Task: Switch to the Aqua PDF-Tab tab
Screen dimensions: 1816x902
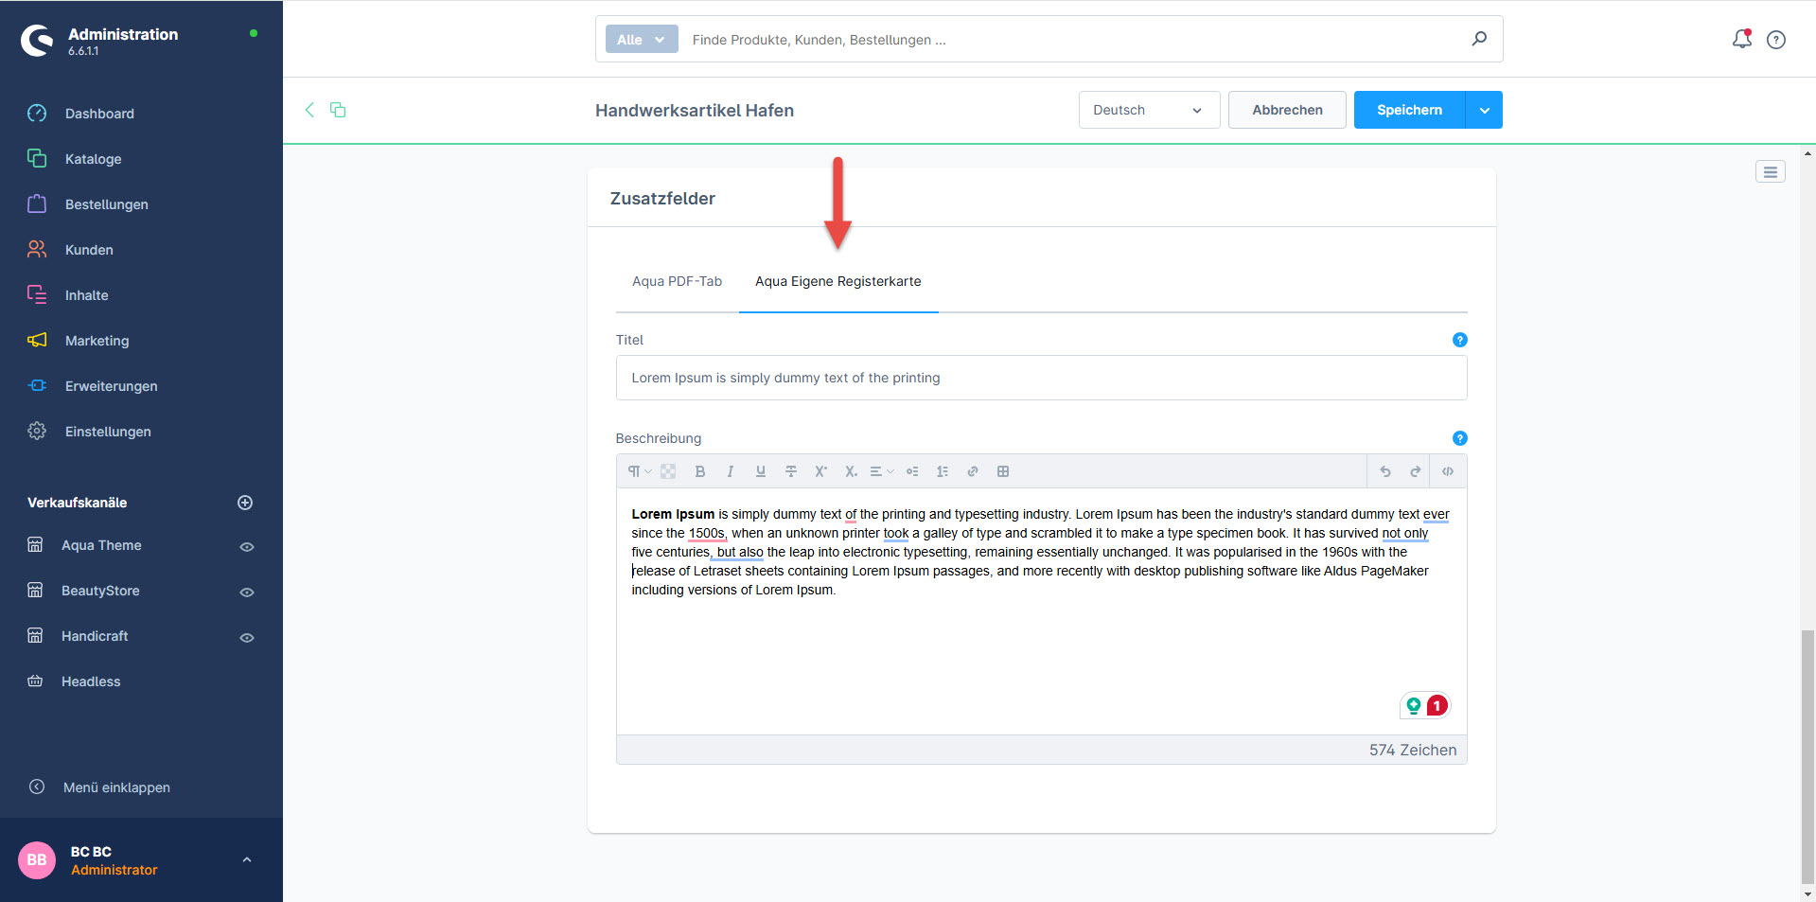Action: pyautogui.click(x=677, y=281)
